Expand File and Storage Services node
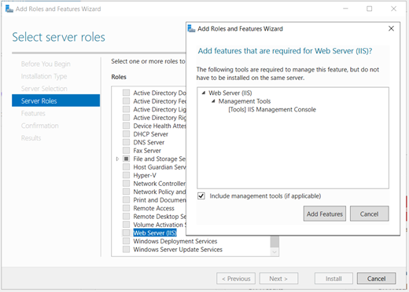 pyautogui.click(x=117, y=159)
